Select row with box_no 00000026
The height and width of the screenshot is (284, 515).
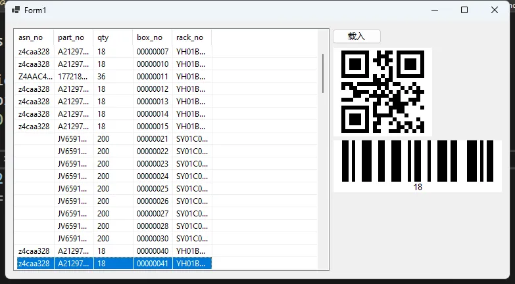click(113, 201)
